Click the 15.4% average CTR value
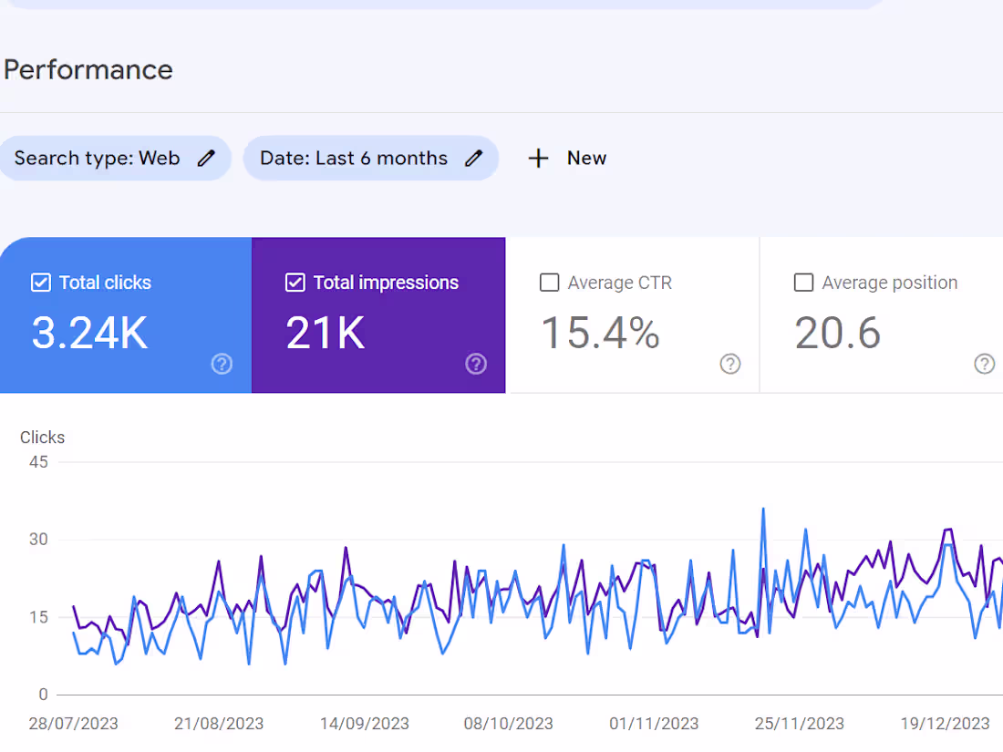This screenshot has height=752, width=1003. [600, 334]
